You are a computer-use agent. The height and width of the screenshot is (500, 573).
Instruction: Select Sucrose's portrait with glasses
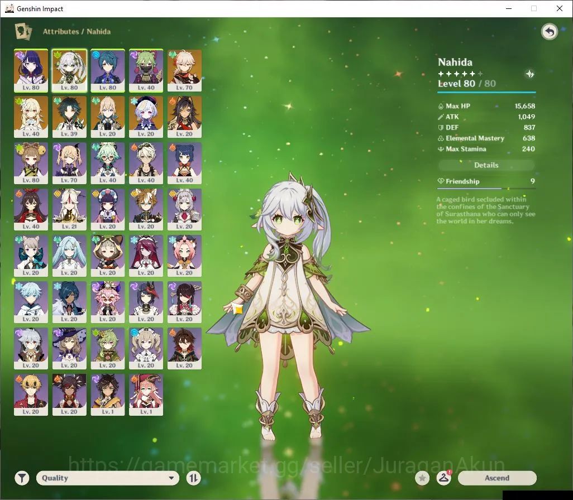(x=108, y=164)
